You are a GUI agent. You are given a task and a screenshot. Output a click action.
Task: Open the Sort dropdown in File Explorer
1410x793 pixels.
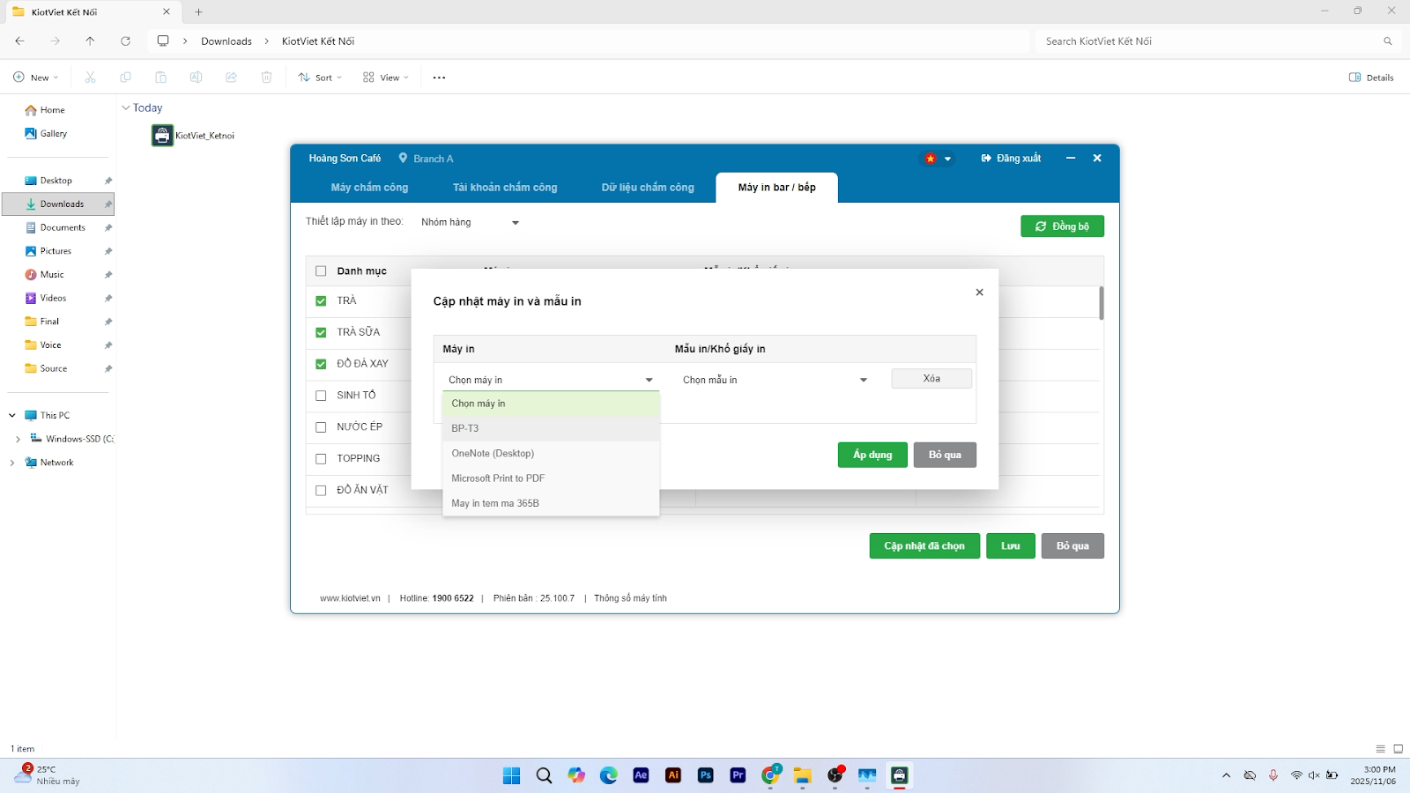320,78
